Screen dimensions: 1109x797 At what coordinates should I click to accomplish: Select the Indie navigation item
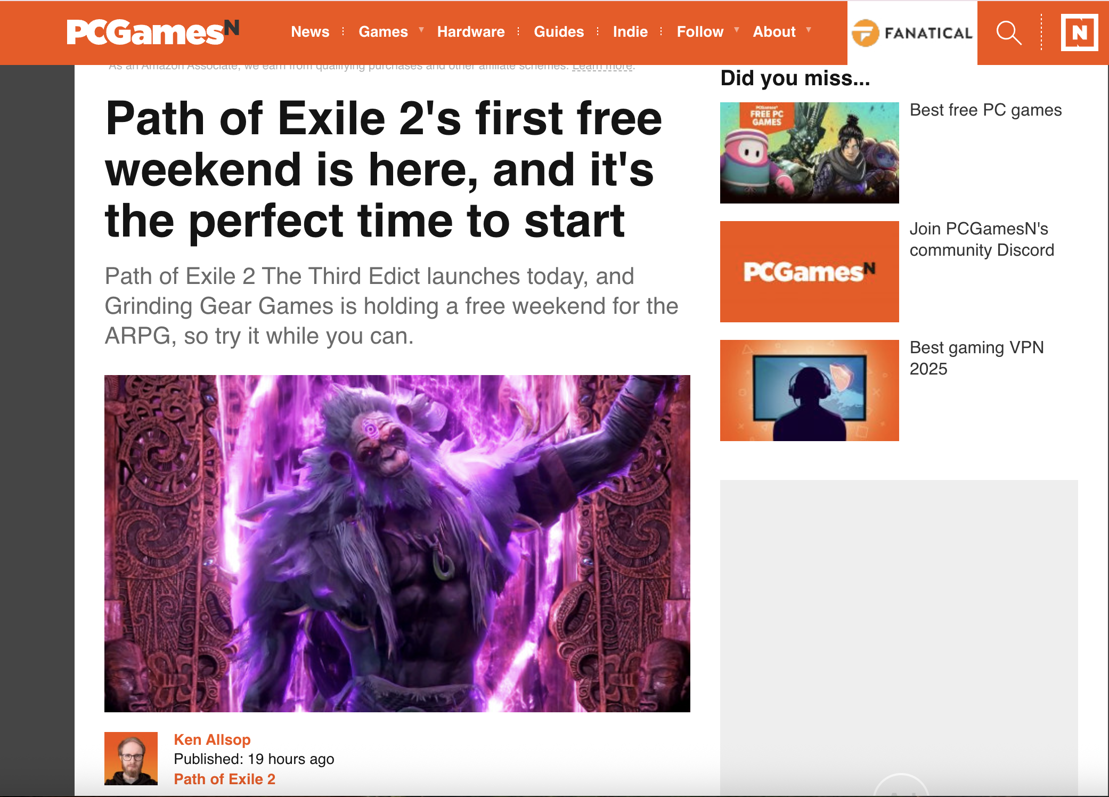click(630, 32)
